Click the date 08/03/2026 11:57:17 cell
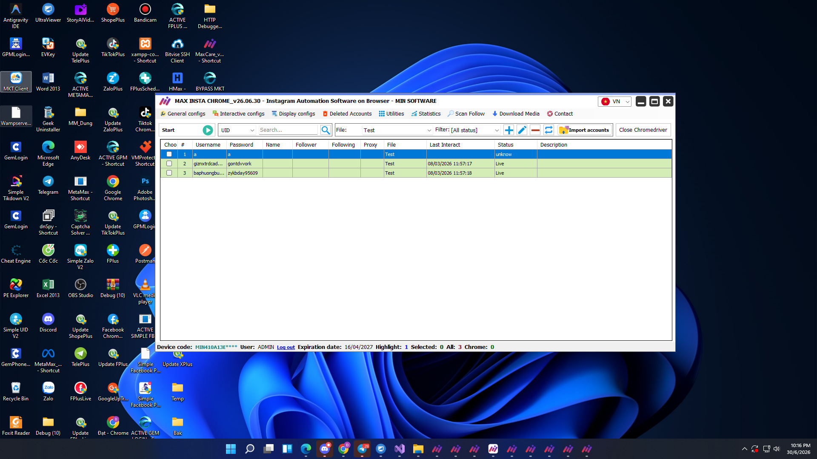This screenshot has width=817, height=459. point(460,164)
